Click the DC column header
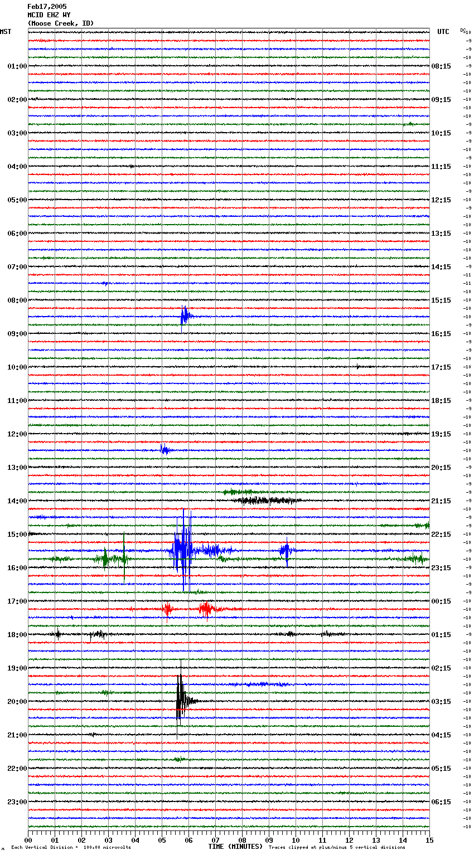This screenshot has width=474, height=855. point(463,30)
